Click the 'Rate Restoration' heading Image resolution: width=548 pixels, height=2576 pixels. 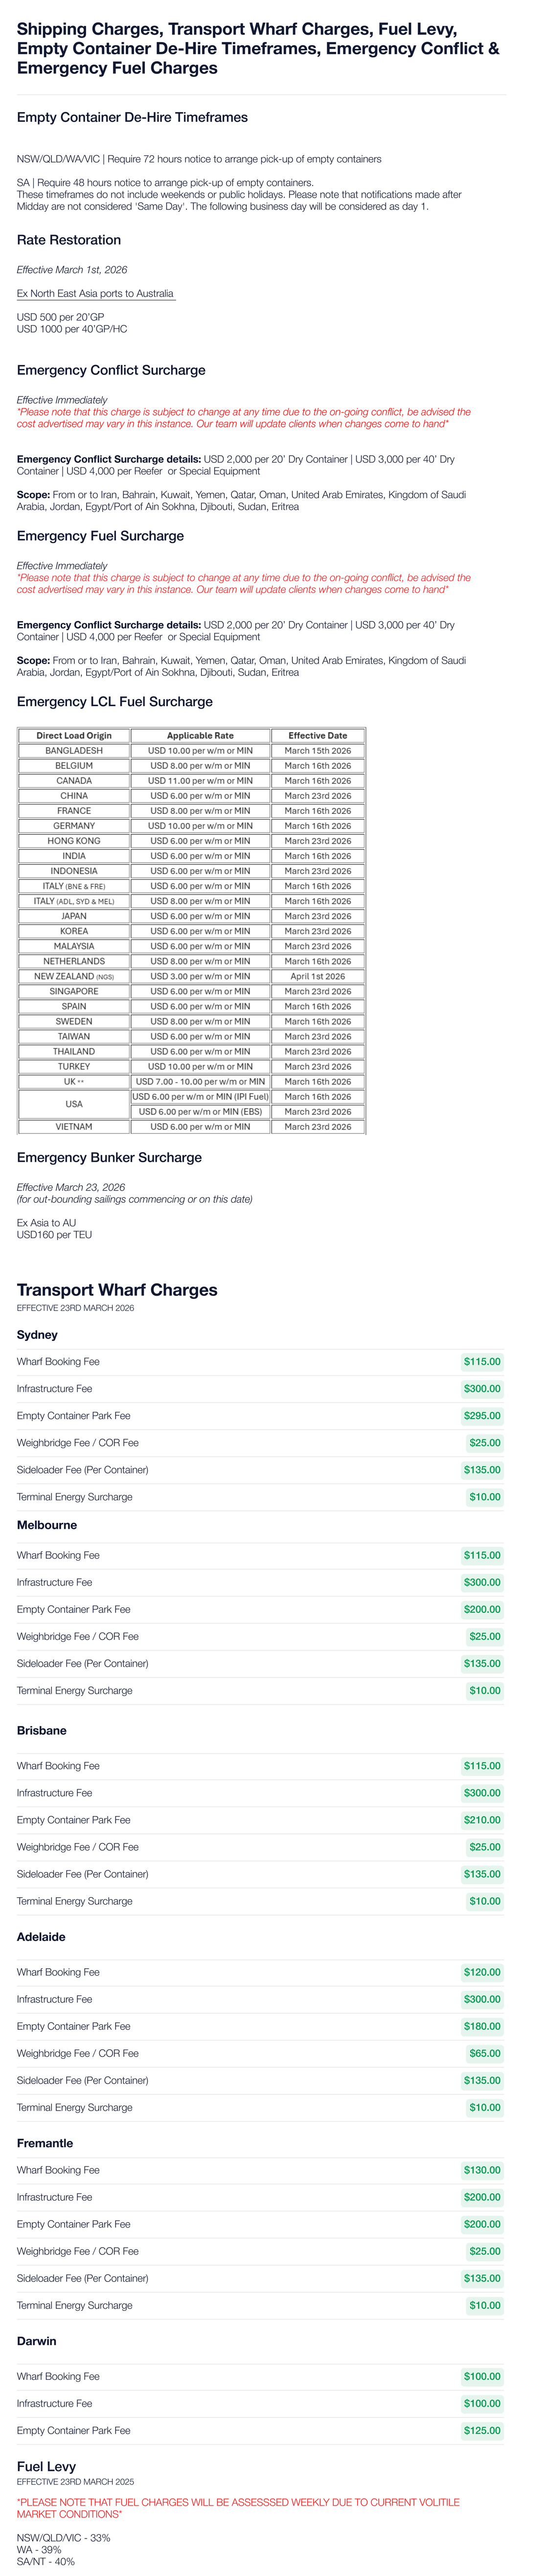(69, 240)
